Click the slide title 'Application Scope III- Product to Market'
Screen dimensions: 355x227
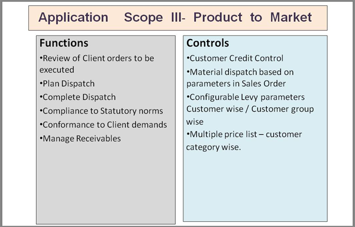175,17
